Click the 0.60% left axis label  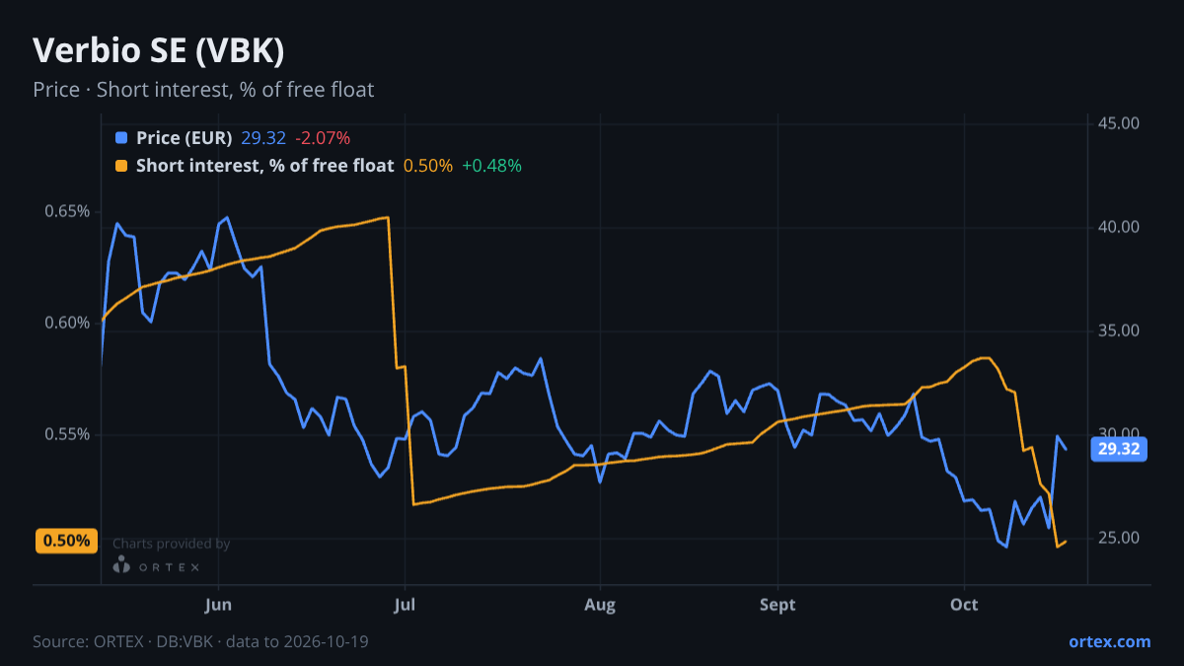click(x=67, y=323)
